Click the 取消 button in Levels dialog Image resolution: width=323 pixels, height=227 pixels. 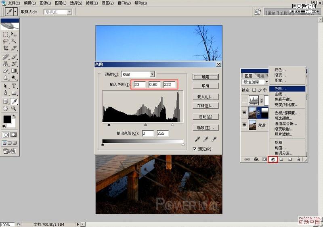click(206, 86)
